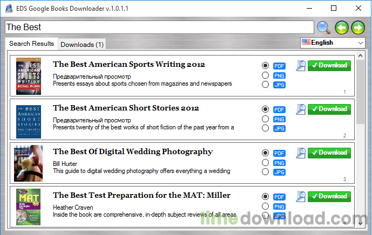Click the green forward arrow icon
This screenshot has height=235, width=372.
click(357, 27)
